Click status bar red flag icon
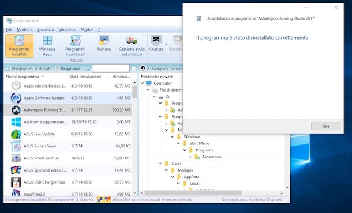352x213 pixels. click(x=107, y=200)
